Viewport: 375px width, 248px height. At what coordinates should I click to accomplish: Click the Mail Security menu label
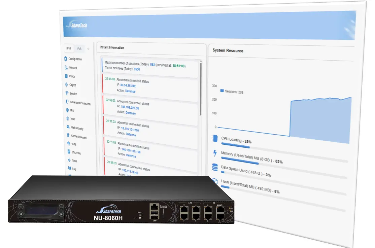click(77, 128)
